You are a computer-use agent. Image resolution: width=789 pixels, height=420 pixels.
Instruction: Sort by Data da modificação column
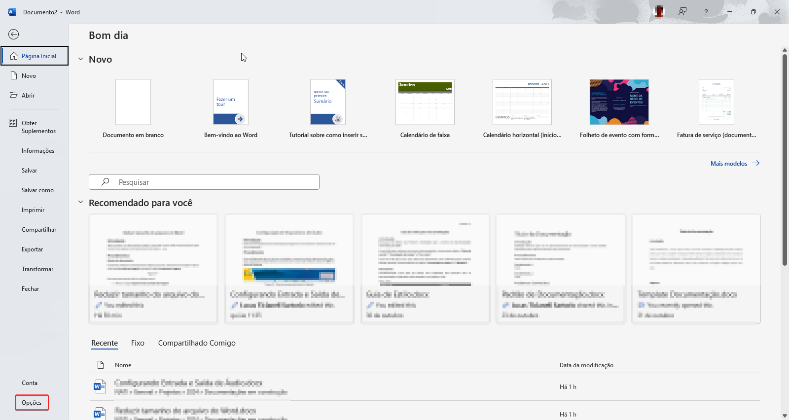click(x=586, y=365)
